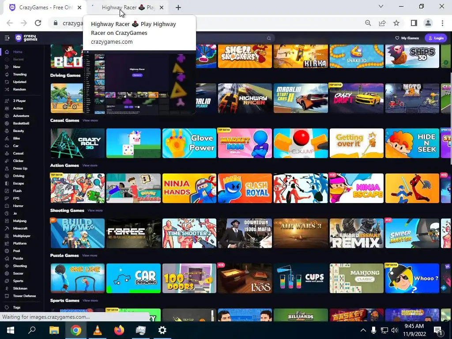Open the Updated sidebar icon
This screenshot has height=339, width=452.
pyautogui.click(x=7, y=82)
